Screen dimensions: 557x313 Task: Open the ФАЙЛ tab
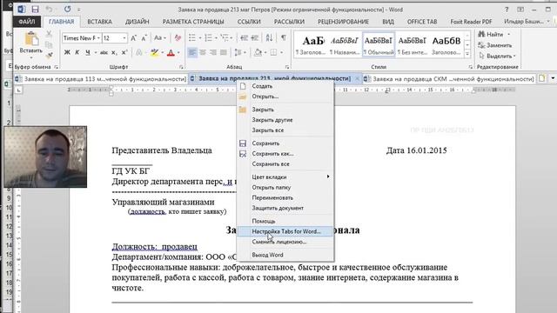[x=27, y=22]
